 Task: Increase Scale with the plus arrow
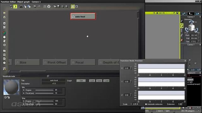tap(138, 104)
